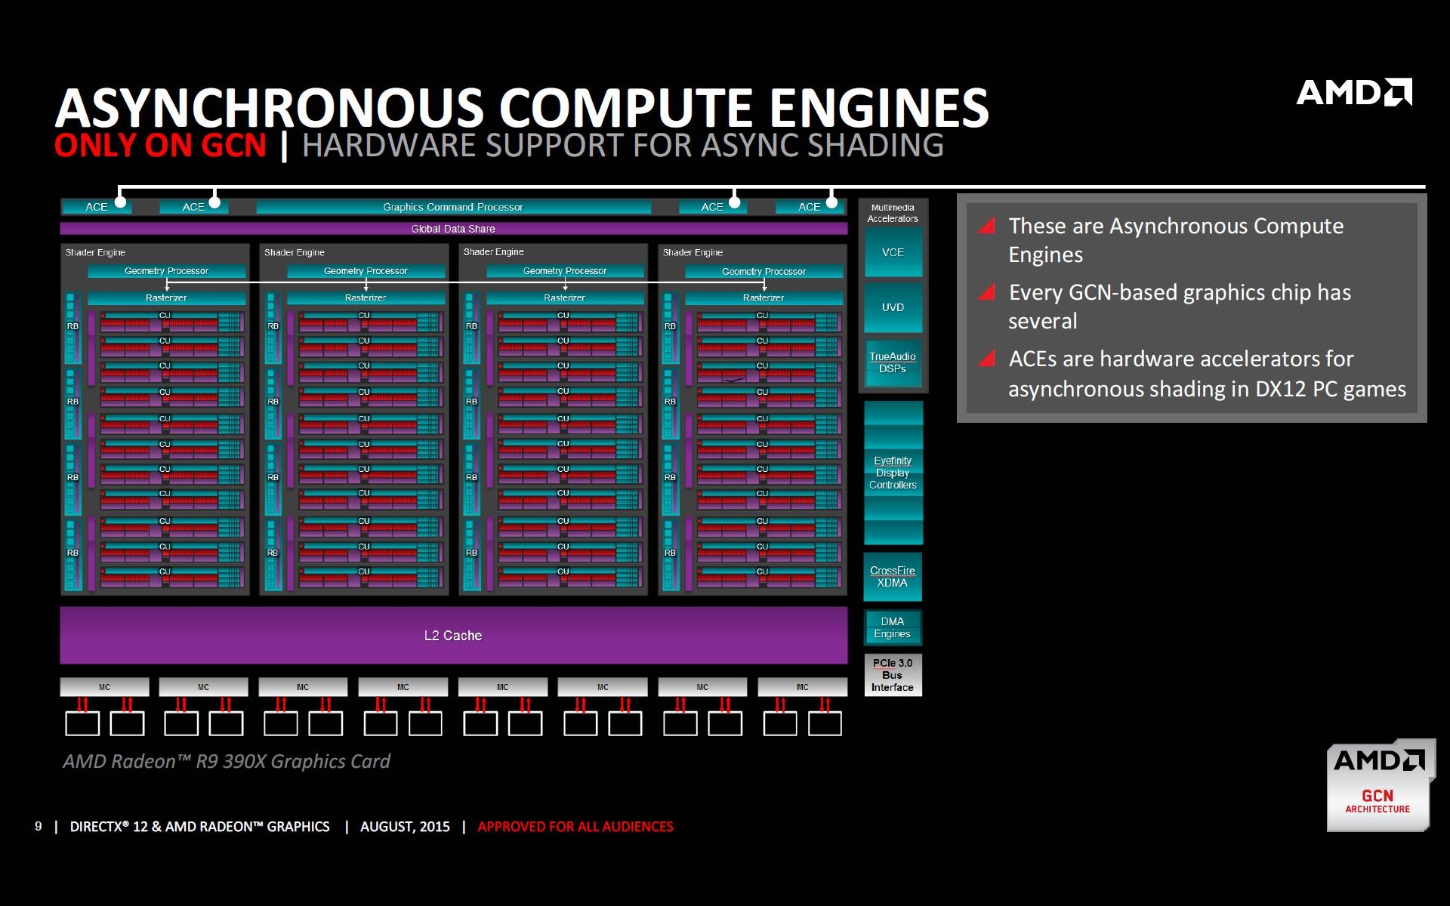Image resolution: width=1450 pixels, height=906 pixels.
Task: Click the PCIe 3.0 Bus Interface block
Action: (x=893, y=675)
